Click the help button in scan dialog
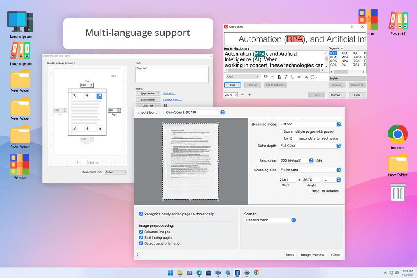Viewport: 417px width, 278px height. (x=138, y=255)
